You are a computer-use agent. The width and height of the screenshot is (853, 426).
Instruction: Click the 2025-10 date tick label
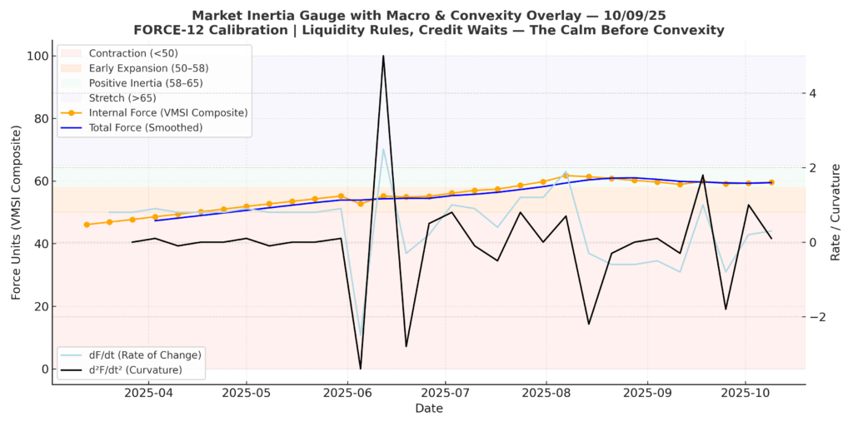[746, 391]
